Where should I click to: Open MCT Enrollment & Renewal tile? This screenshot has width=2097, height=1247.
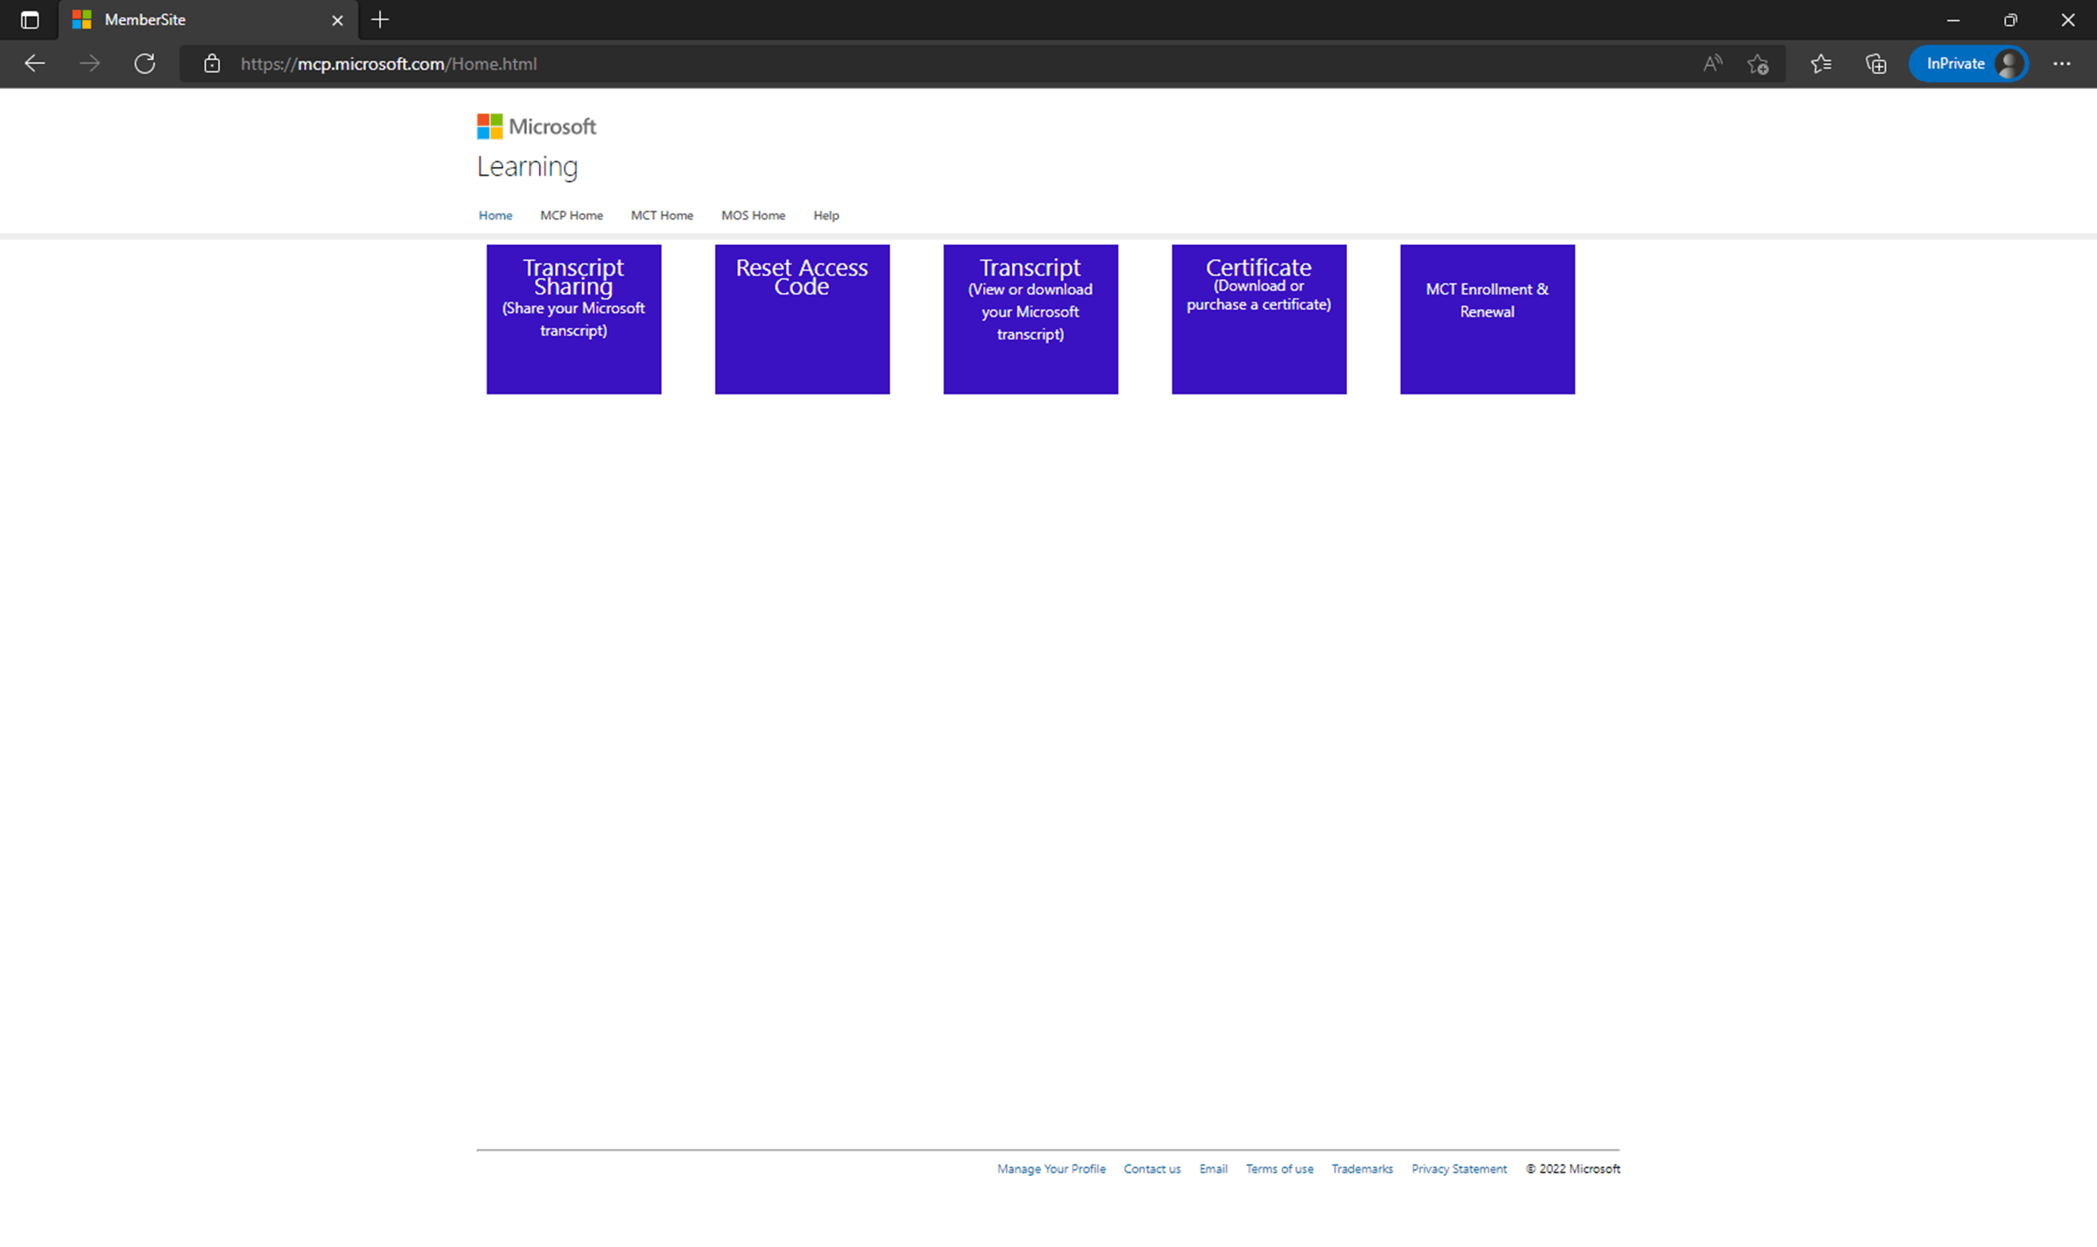tap(1488, 319)
